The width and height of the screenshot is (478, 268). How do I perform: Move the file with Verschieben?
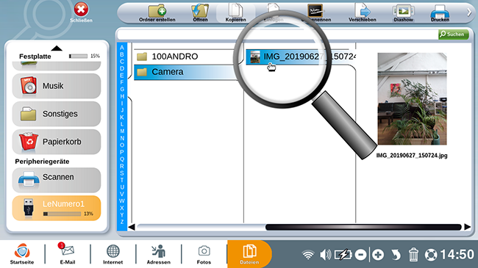point(362,13)
